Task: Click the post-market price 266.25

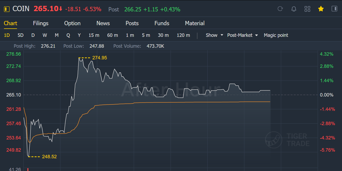Action: [132, 10]
